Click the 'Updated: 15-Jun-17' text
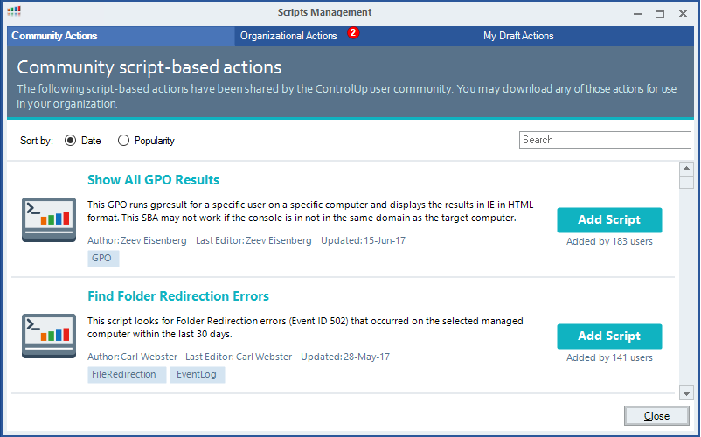 point(363,240)
